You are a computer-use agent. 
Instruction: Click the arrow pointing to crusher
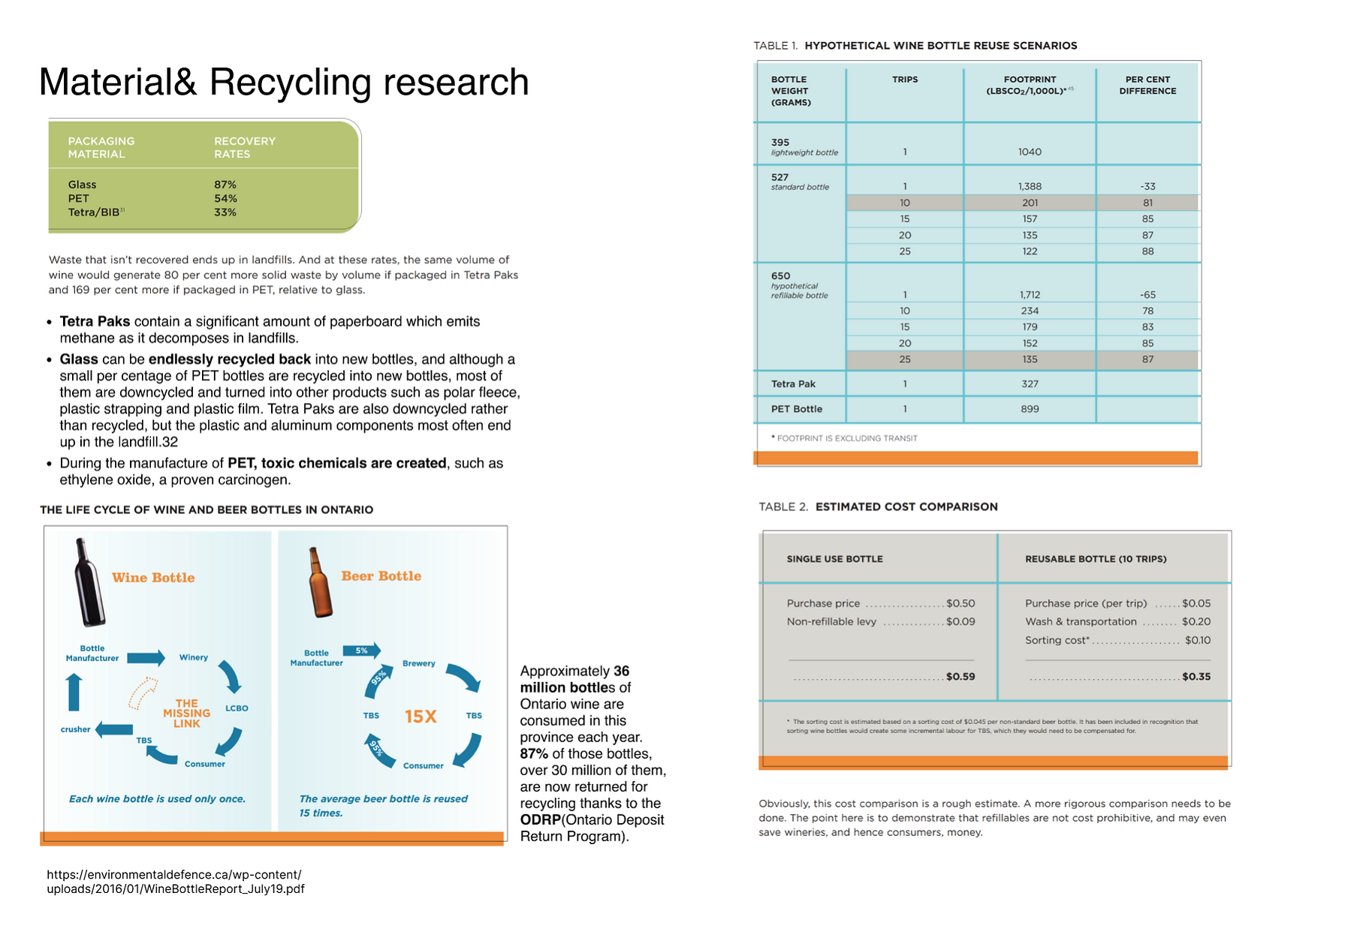pyautogui.click(x=114, y=729)
